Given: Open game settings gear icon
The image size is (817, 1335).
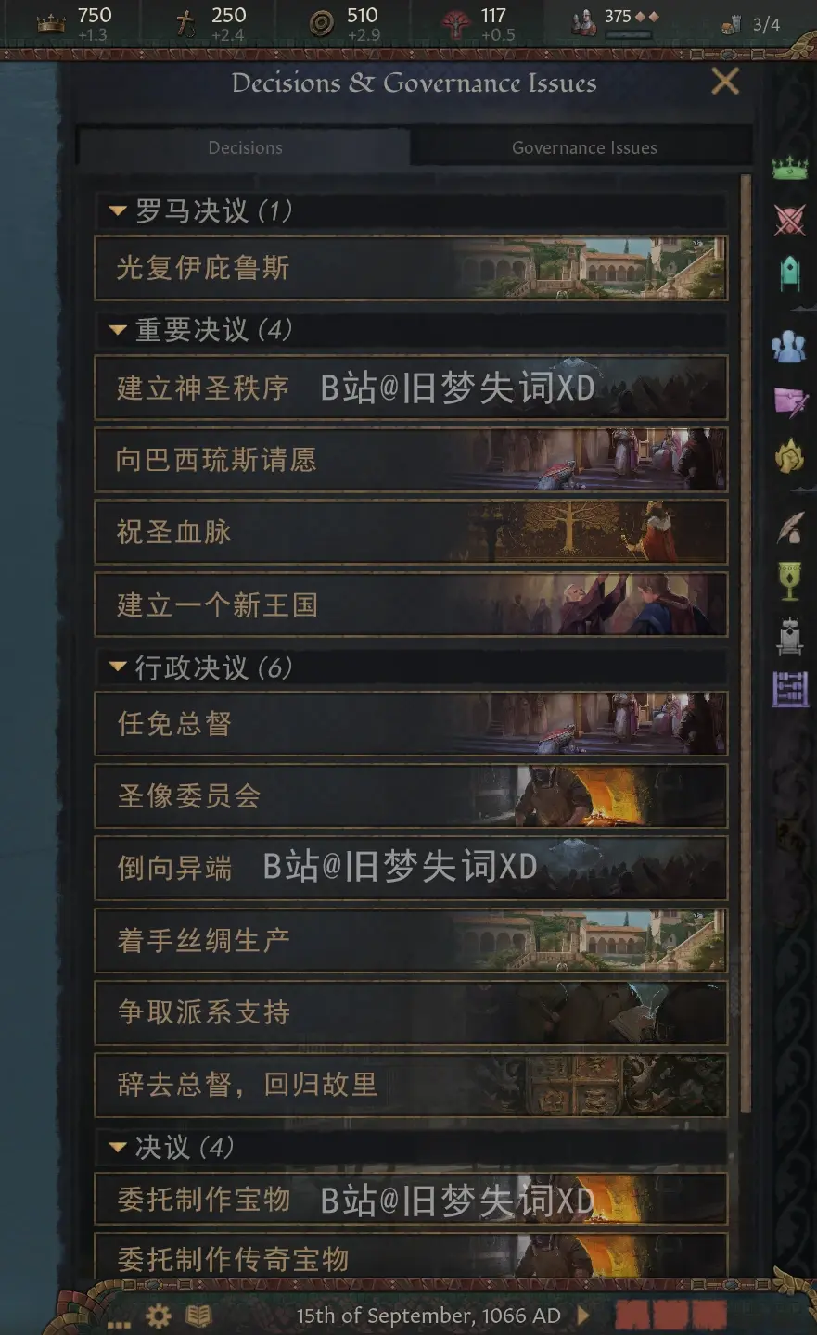Looking at the screenshot, I should [159, 1316].
